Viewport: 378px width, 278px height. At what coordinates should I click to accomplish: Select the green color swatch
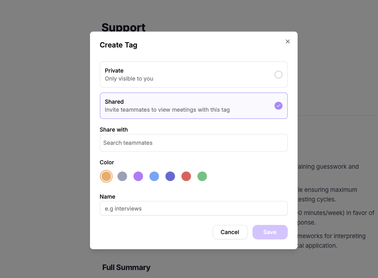(x=202, y=176)
